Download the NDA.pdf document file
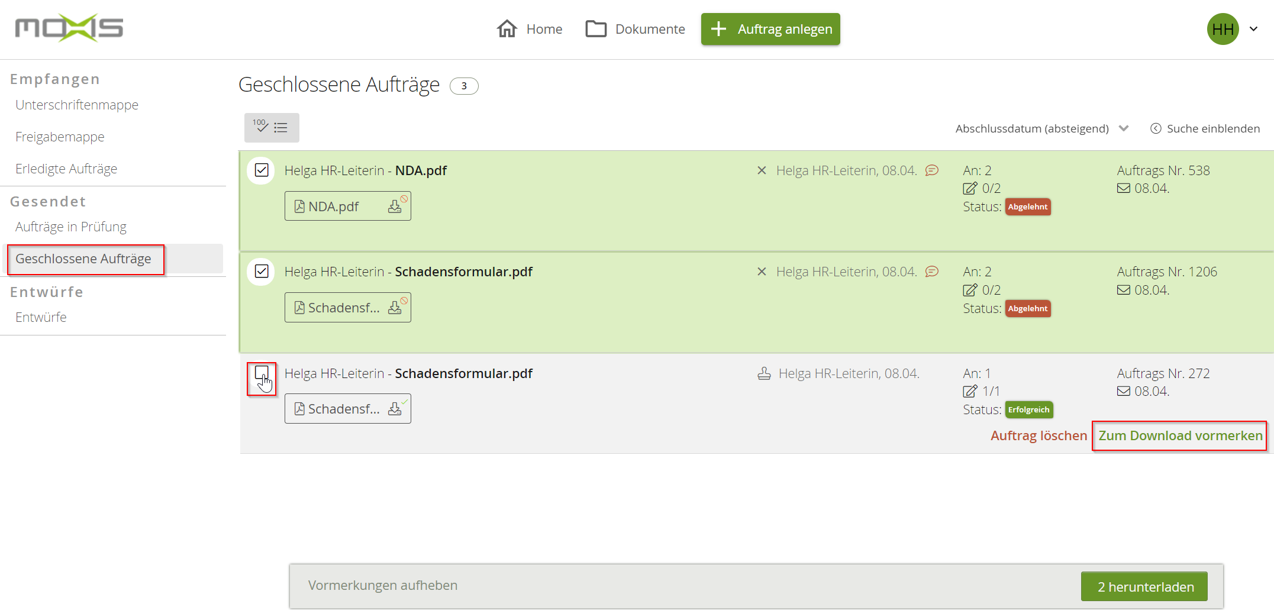This screenshot has height=610, width=1274. [x=395, y=206]
